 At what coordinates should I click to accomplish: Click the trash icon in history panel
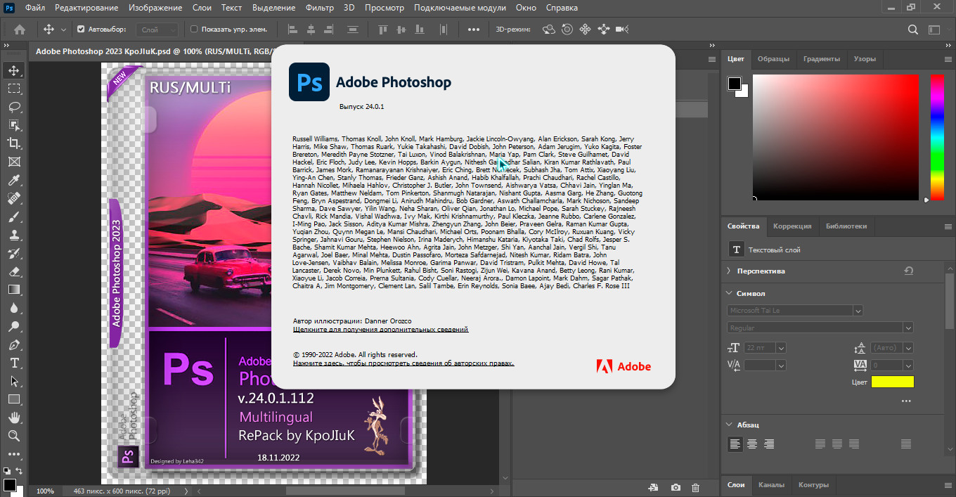[x=695, y=487]
